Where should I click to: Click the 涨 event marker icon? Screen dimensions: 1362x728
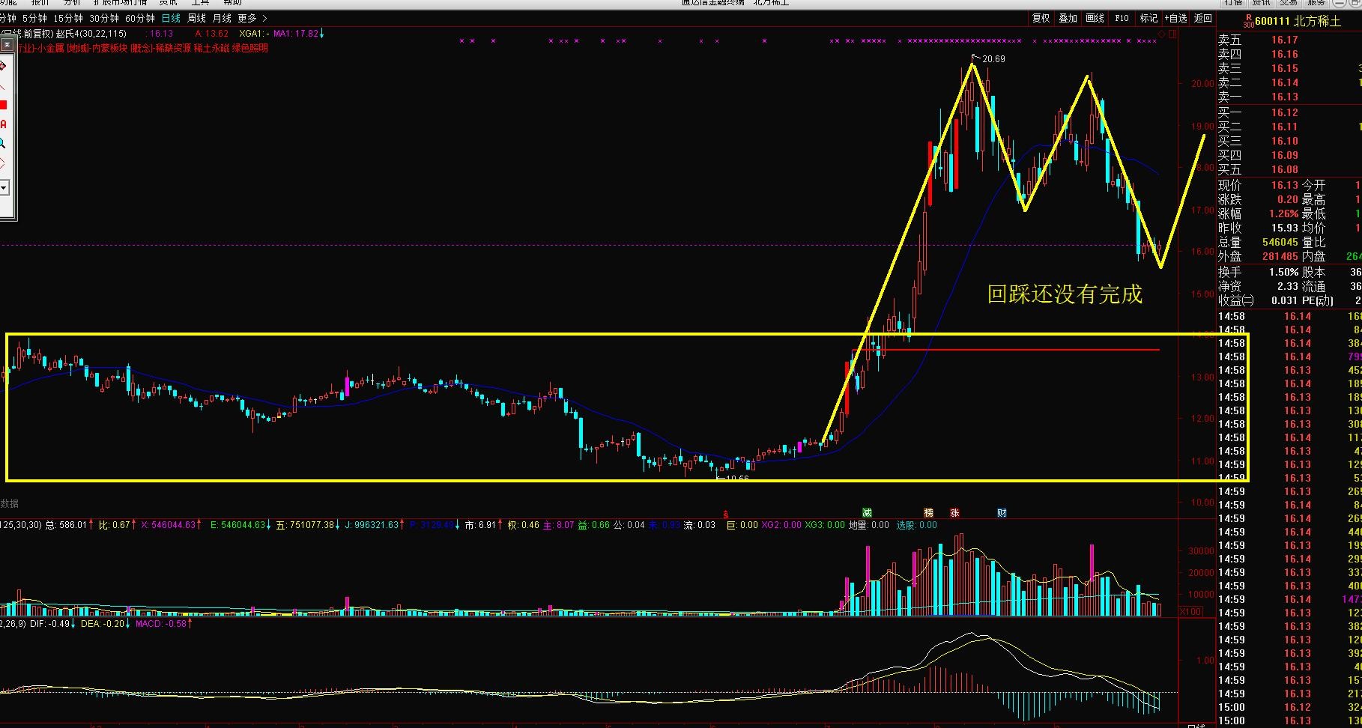point(955,513)
